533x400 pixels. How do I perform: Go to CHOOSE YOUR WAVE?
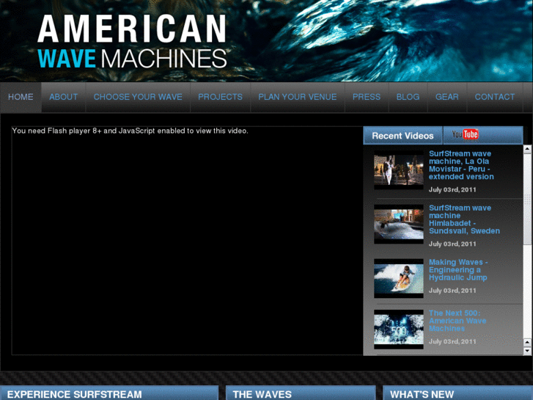point(138,97)
